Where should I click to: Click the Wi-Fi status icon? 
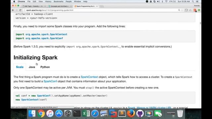[166, 1]
